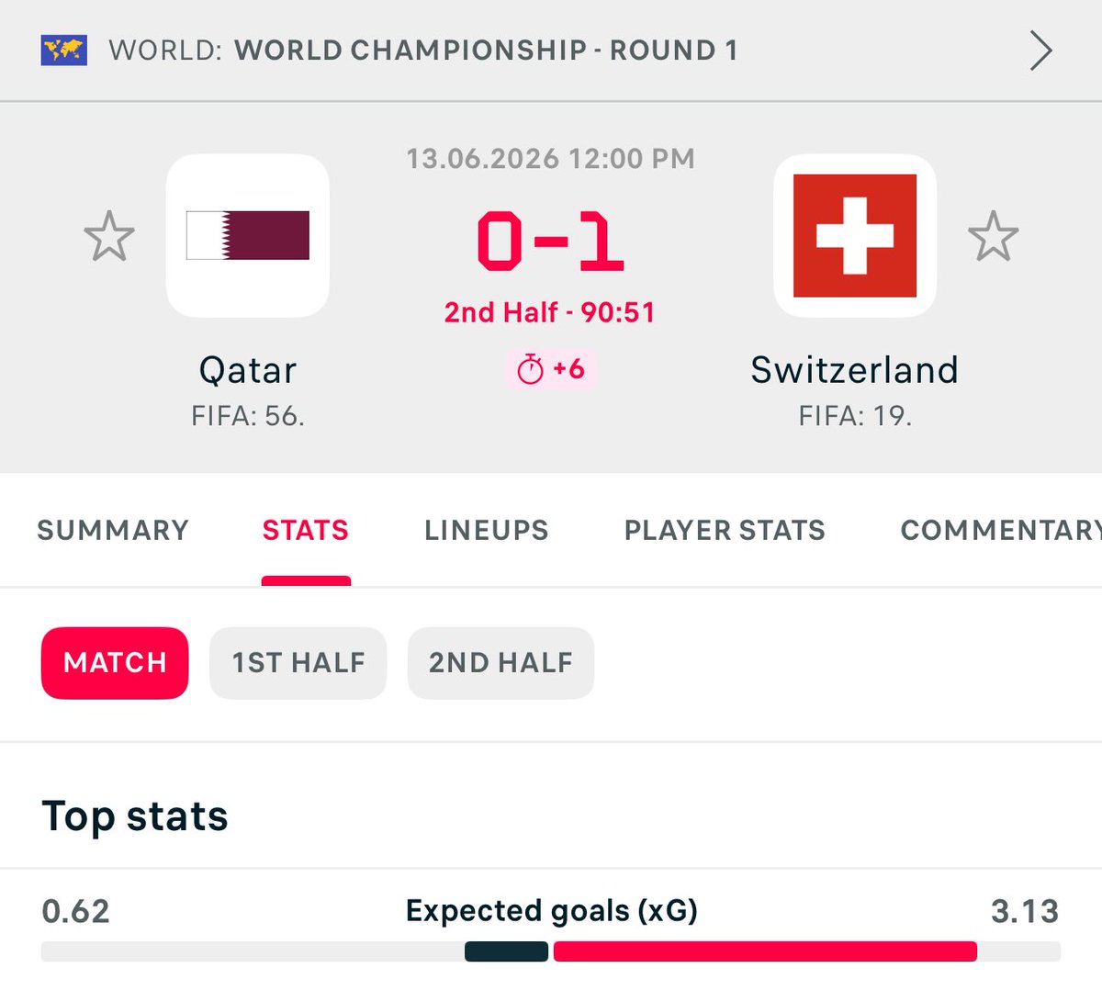Show 1st Half statistics
Image resolution: width=1102 pixels, height=990 pixels.
pyautogui.click(x=298, y=663)
